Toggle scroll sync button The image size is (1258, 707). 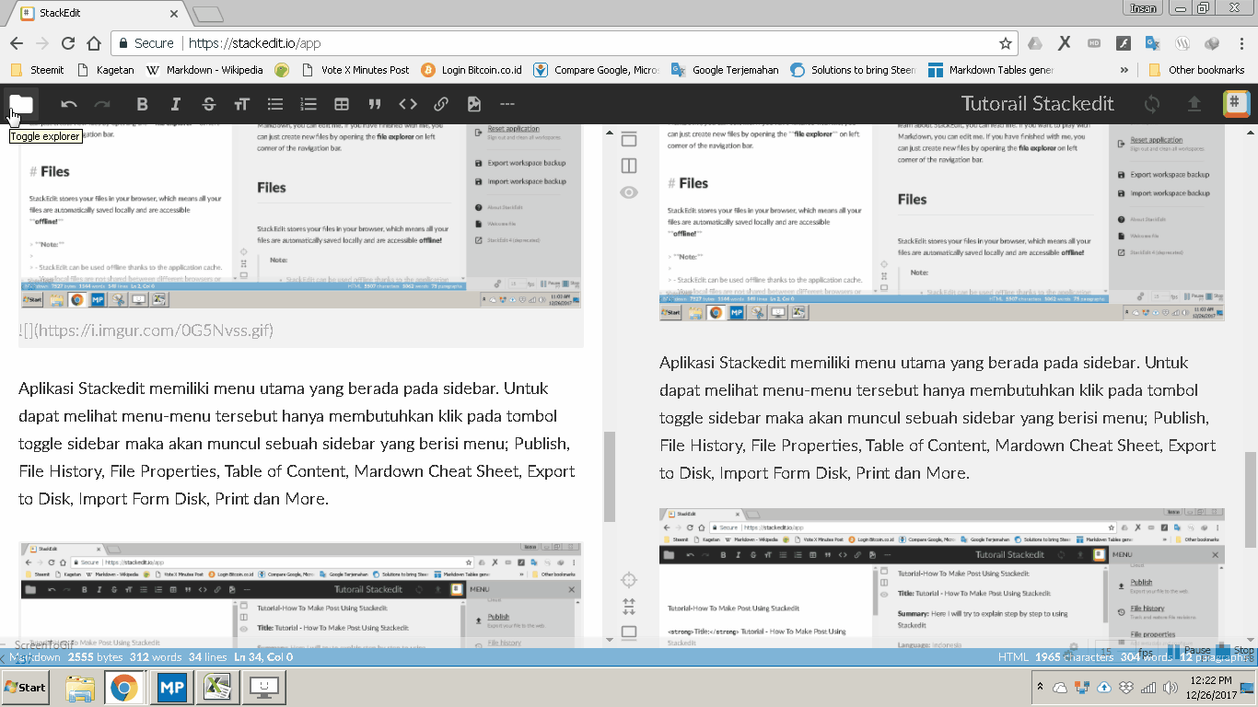629,607
